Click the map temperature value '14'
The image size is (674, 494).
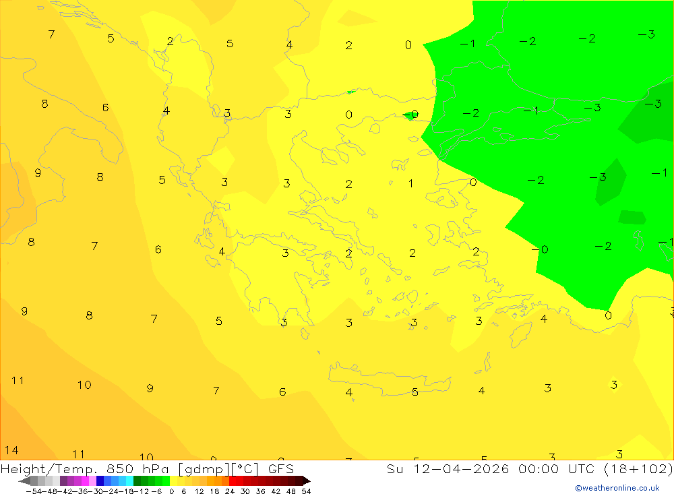(x=11, y=450)
